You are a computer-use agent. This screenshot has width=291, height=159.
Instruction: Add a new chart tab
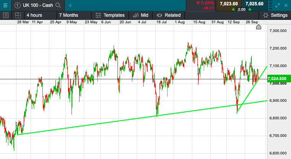coord(70,5)
